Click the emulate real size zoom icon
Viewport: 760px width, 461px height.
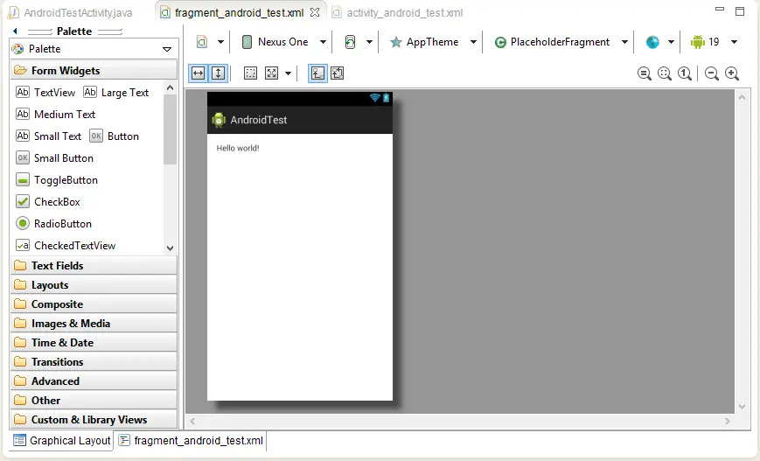coord(645,74)
